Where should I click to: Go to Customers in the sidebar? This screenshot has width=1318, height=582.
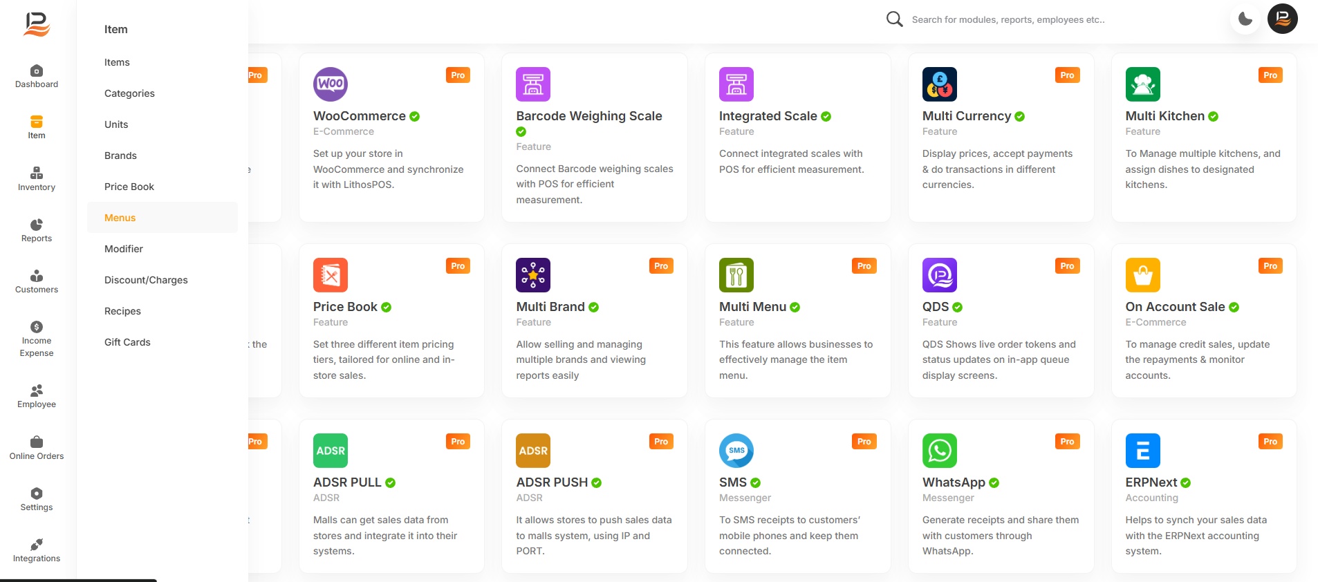37,281
